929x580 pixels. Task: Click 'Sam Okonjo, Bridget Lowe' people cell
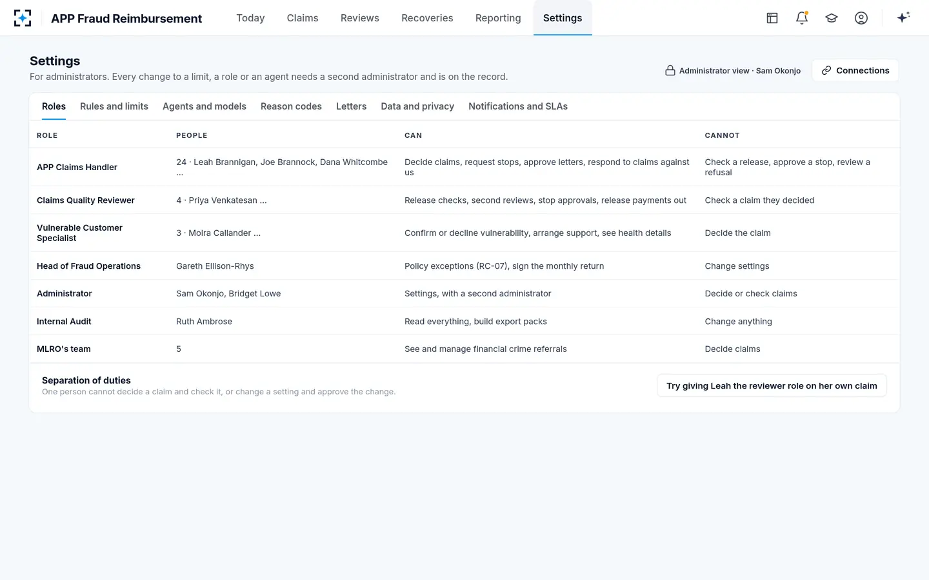coord(228,293)
